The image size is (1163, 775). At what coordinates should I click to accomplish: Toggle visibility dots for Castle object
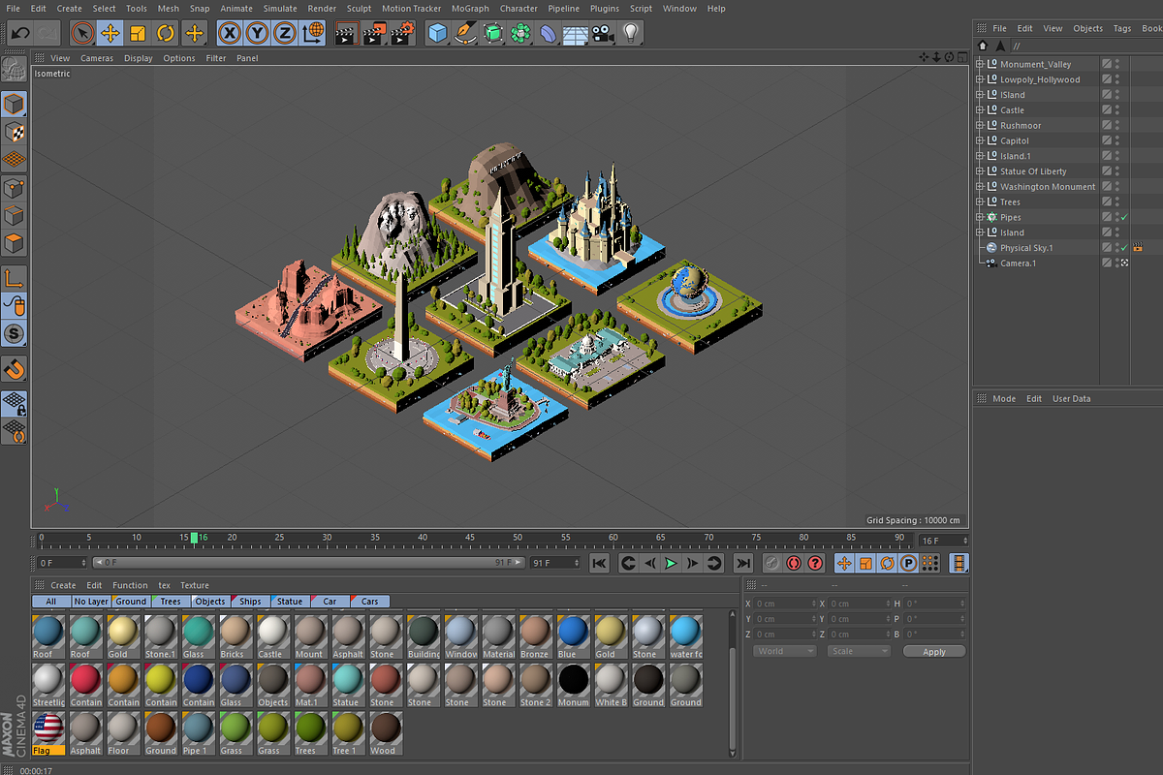pyautogui.click(x=1116, y=110)
